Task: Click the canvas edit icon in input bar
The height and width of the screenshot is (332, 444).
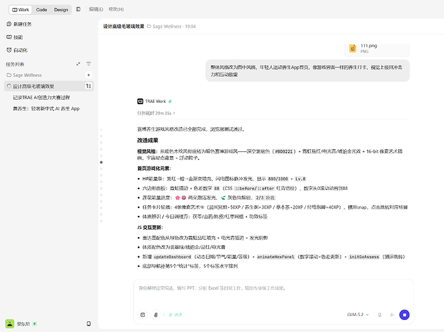Action: click(143, 315)
